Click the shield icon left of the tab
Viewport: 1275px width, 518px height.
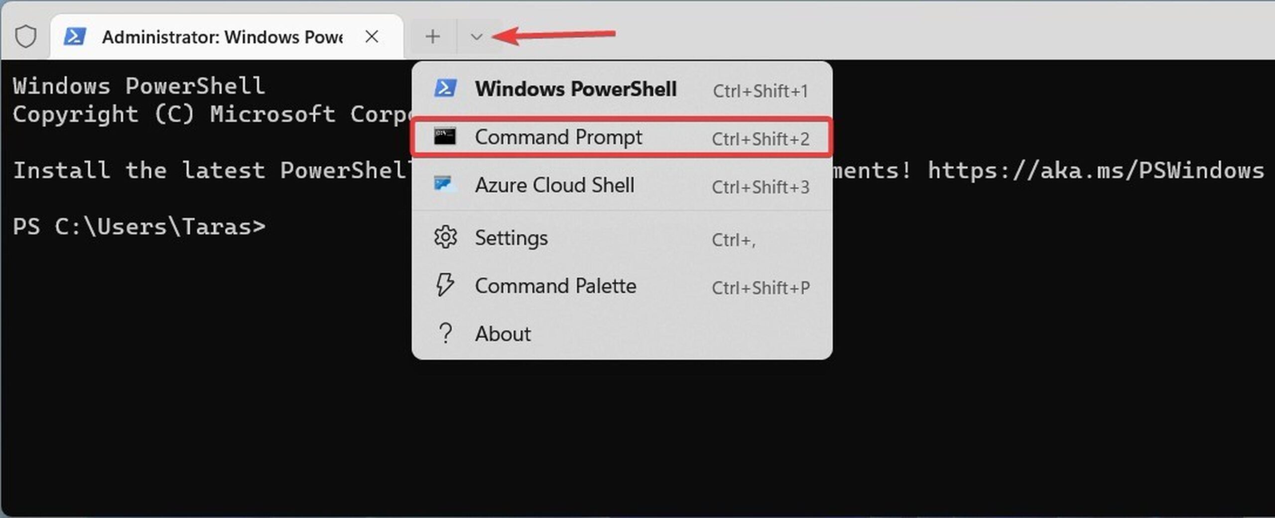[25, 36]
